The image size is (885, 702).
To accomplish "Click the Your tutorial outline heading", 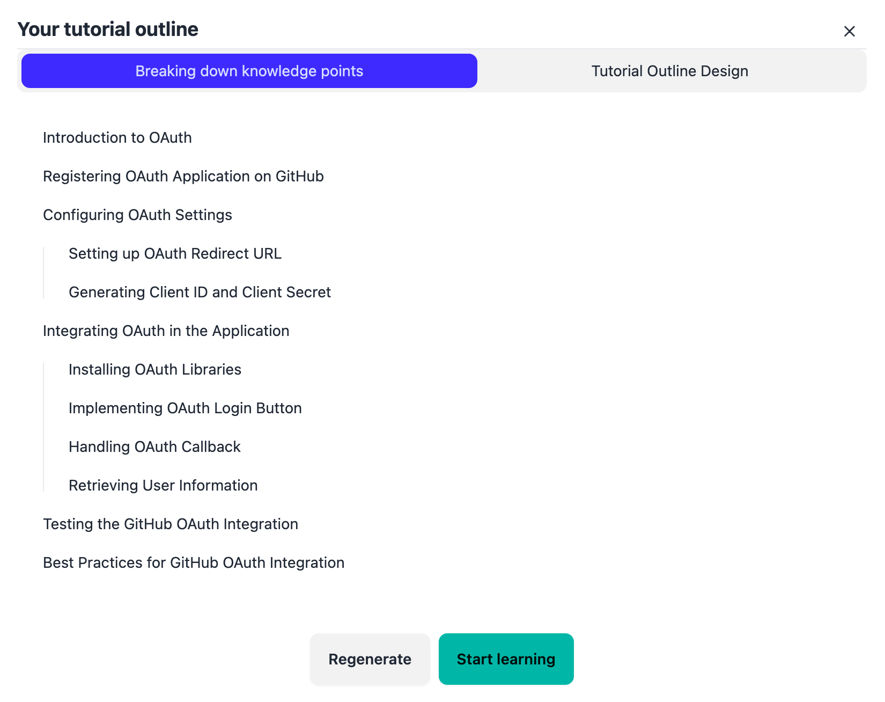I will tap(108, 30).
